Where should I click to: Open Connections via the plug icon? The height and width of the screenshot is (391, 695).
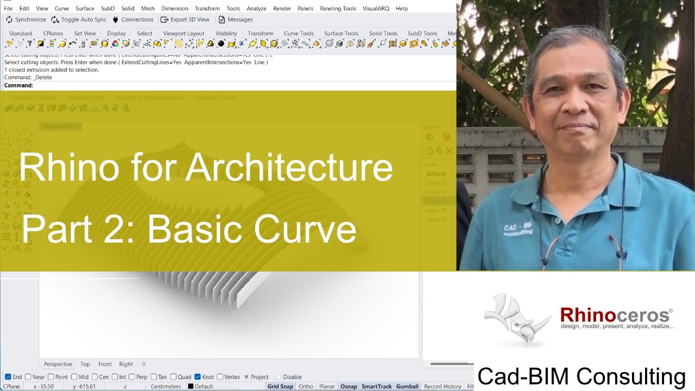click(115, 20)
